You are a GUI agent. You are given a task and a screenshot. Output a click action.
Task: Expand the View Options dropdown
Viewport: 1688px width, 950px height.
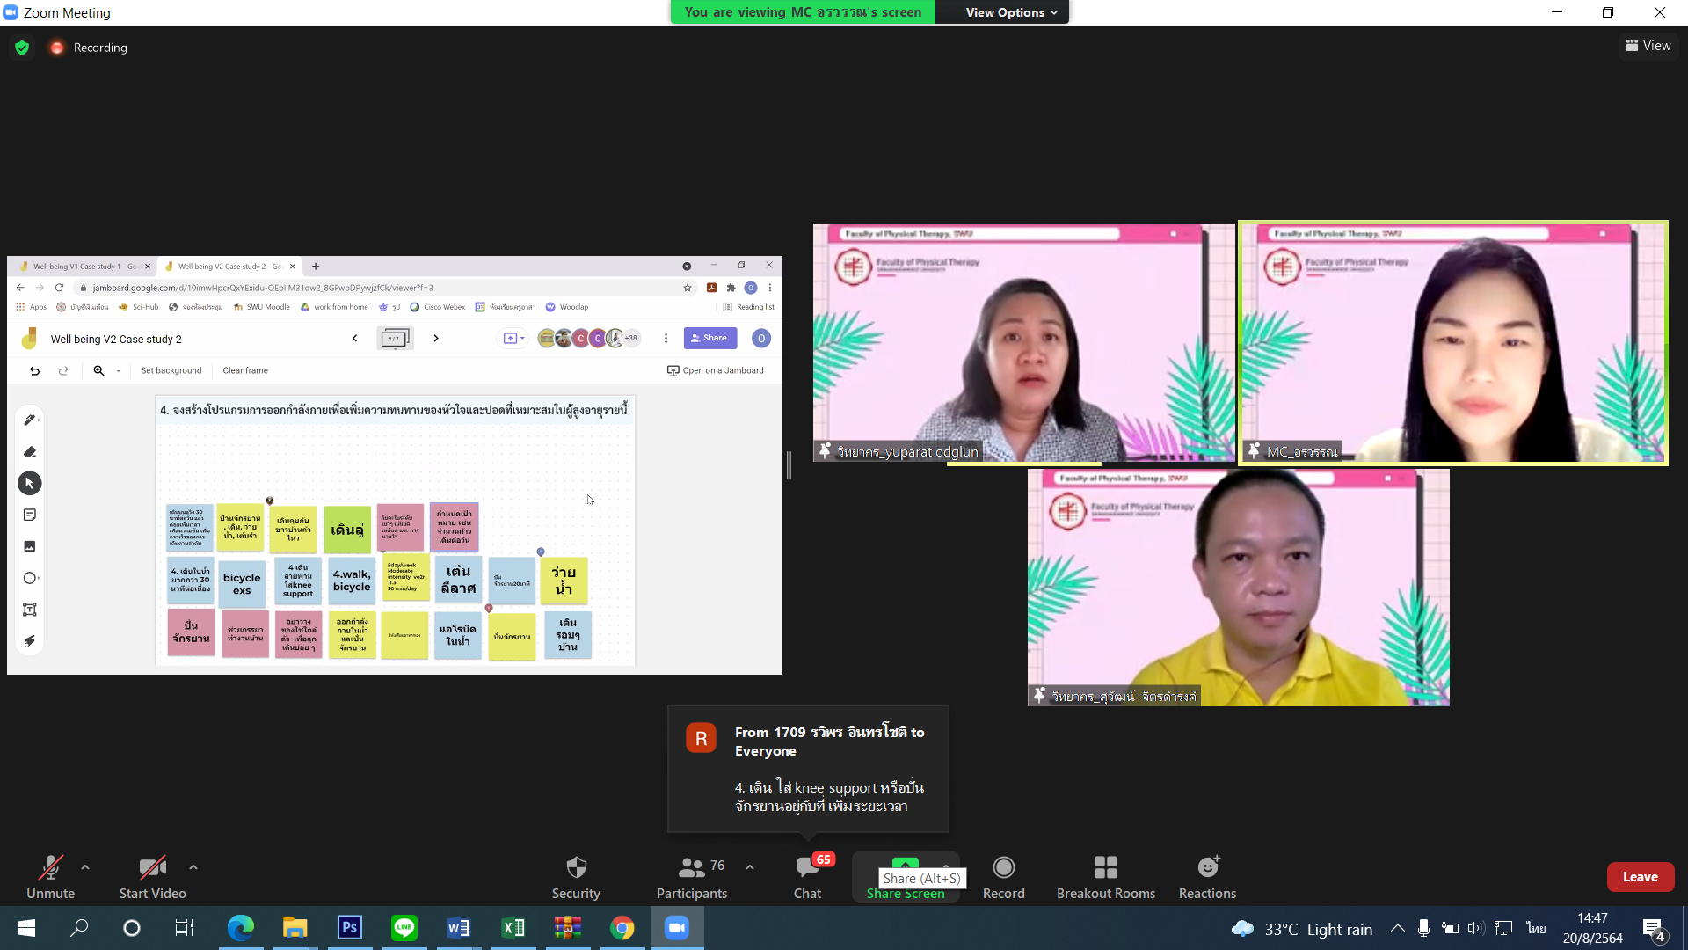[1011, 12]
